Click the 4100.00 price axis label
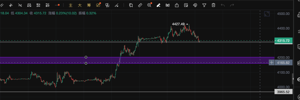 pyautogui.click(x=283, y=72)
